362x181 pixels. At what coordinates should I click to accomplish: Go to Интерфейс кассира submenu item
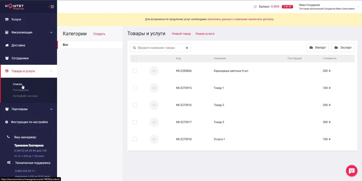coord(25,96)
